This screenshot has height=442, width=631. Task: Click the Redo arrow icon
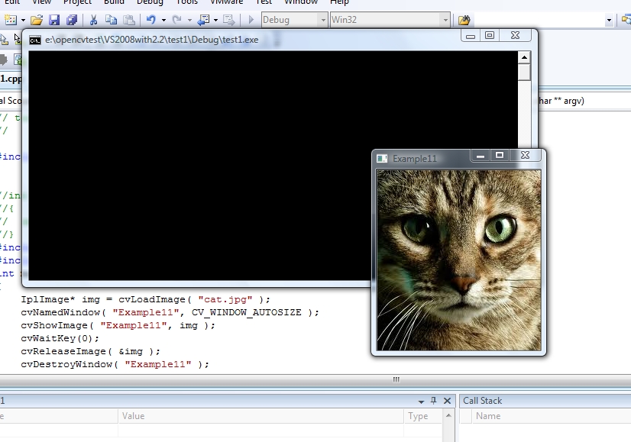click(x=176, y=20)
